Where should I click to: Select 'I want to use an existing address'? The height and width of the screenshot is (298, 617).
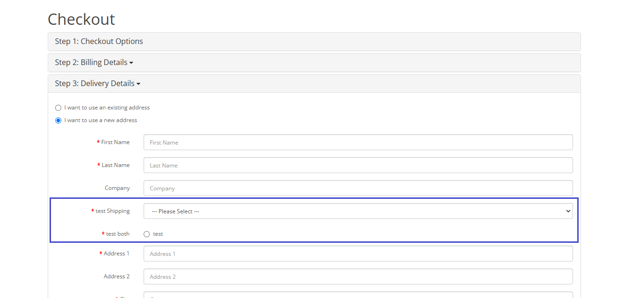[x=58, y=108]
